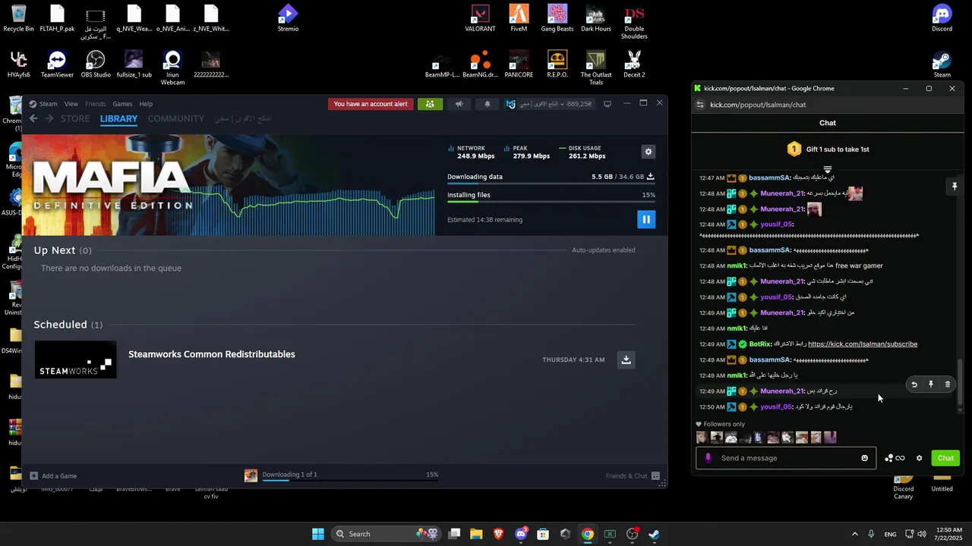Click Gift 1 sub to take 1st banner
Viewport: 972px width, 546px height.
coord(828,149)
